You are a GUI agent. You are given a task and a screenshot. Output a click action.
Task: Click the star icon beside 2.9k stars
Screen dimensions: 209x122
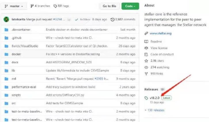coord(146,61)
